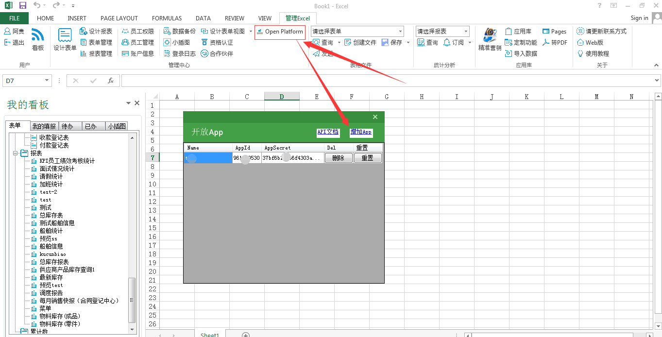Image resolution: width=662 pixels, height=337 pixels.
Task: Click the 设计表单 form design icon
Action: click(x=65, y=40)
